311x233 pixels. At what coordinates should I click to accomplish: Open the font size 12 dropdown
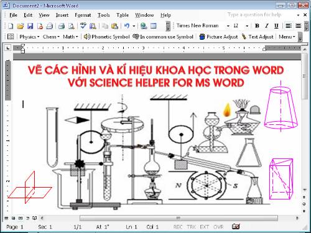[247, 26]
